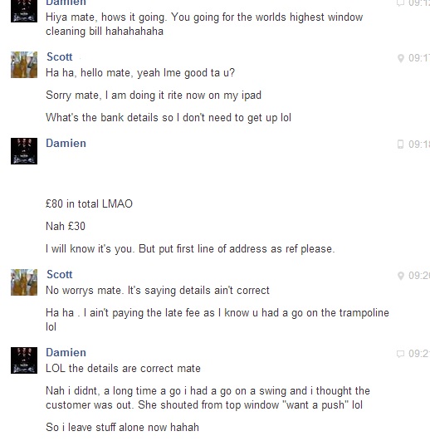Click the timestamp of Scott's 'Ha ha, hello mate' message
The width and height of the screenshot is (430, 441).
tap(419, 58)
